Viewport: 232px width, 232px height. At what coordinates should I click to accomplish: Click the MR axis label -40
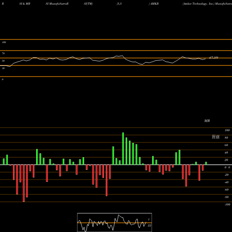click(226, 182)
